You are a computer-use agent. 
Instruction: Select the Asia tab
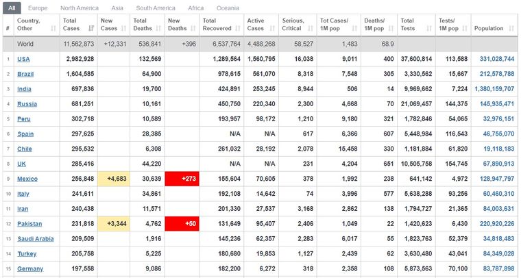tap(117, 8)
